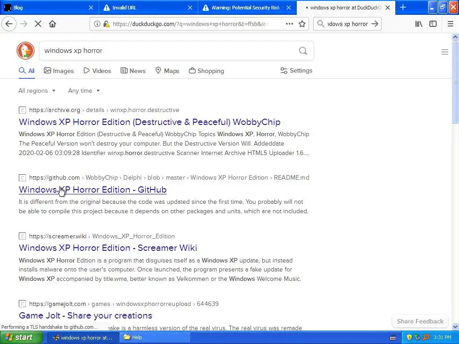
Task: Click the keyboard icon in taskbar
Action: tap(393, 338)
